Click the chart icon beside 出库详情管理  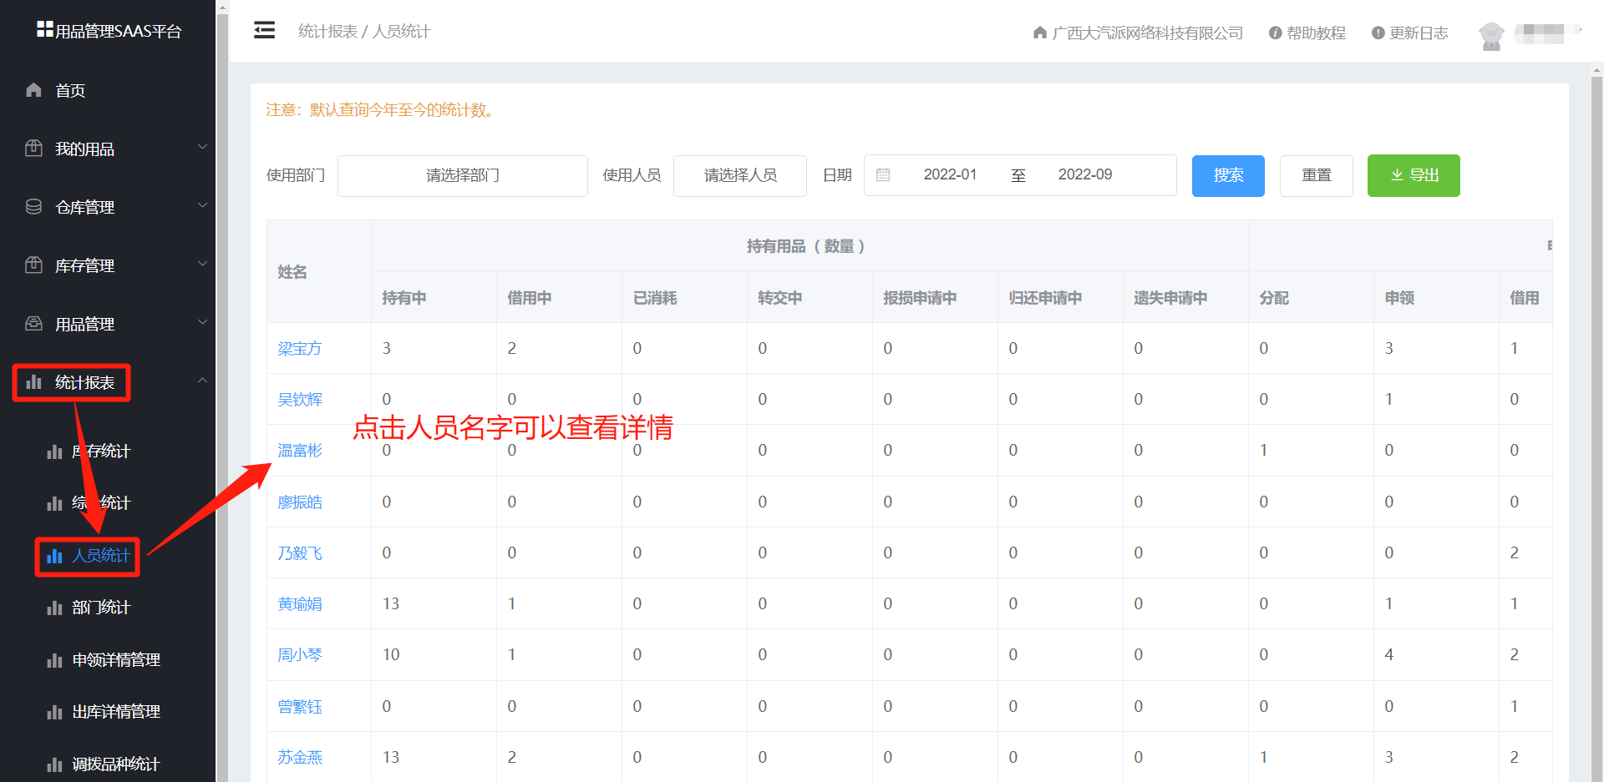(x=54, y=712)
